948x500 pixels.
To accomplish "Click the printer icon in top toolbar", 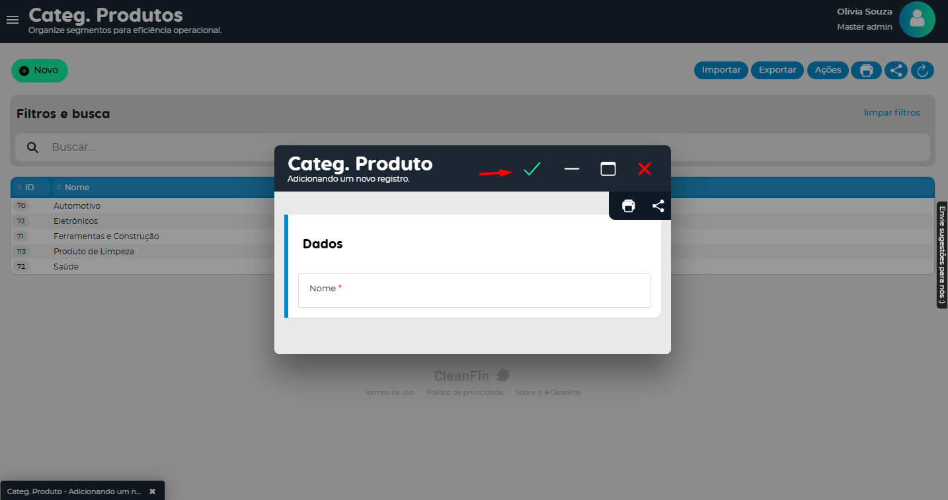I will tap(866, 70).
